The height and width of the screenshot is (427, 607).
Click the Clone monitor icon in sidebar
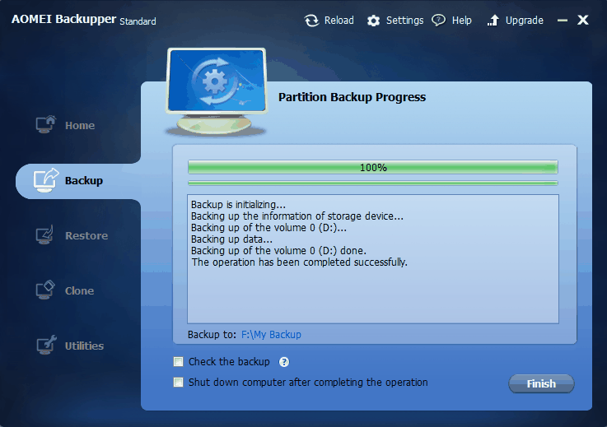[45, 290]
